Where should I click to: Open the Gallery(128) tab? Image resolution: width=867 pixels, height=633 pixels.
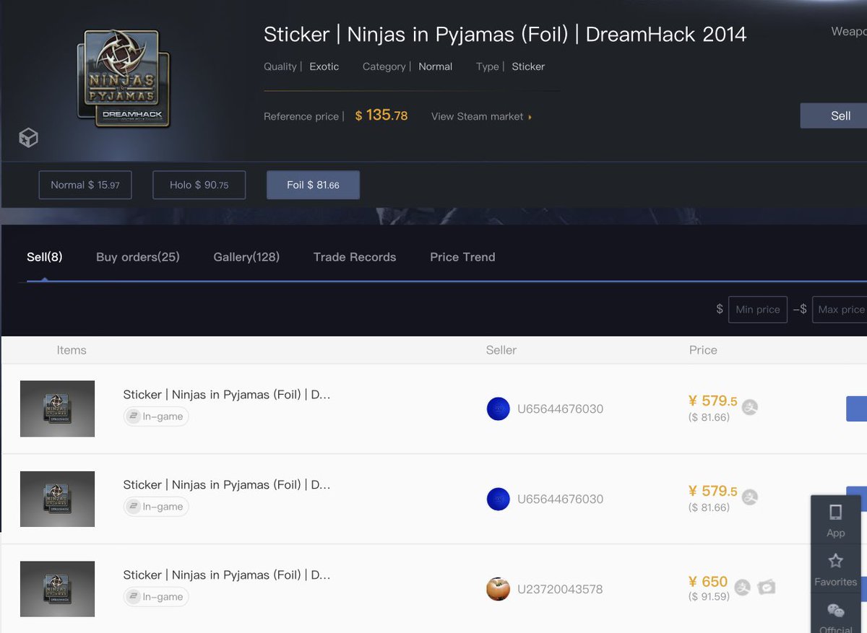coord(246,257)
